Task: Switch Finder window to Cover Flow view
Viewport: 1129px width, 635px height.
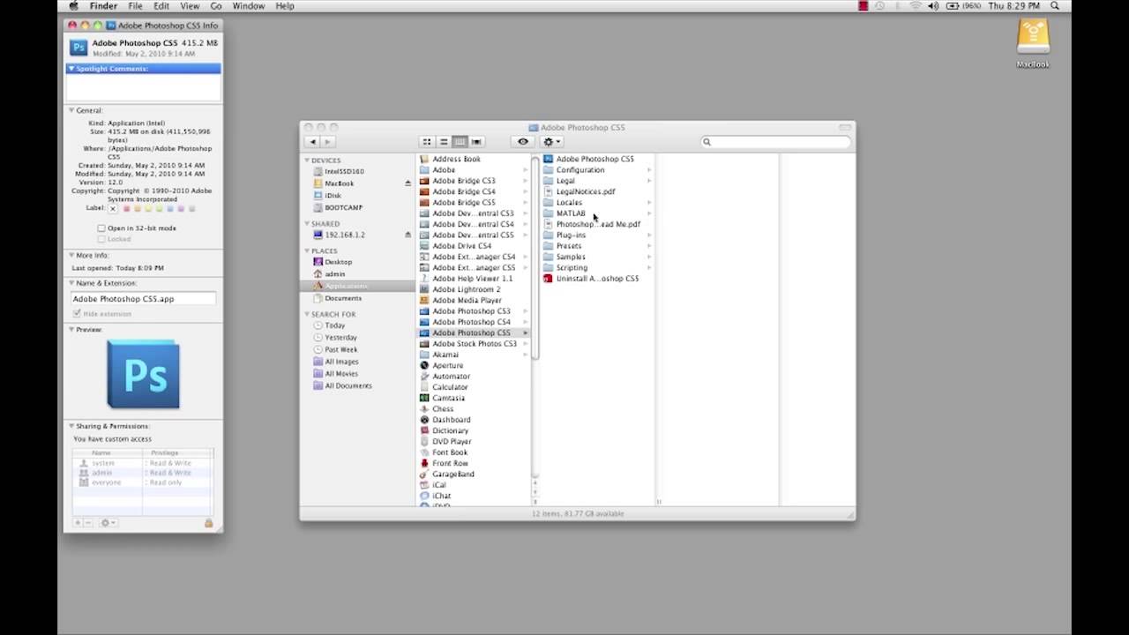Action: 476,141
